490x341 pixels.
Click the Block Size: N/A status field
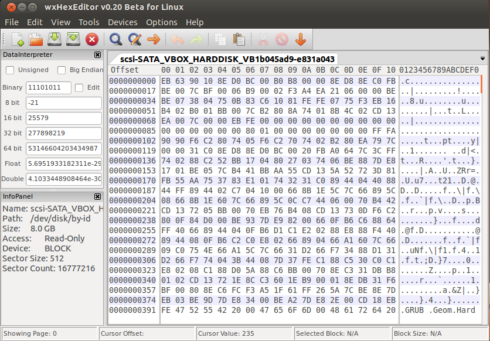pos(440,333)
